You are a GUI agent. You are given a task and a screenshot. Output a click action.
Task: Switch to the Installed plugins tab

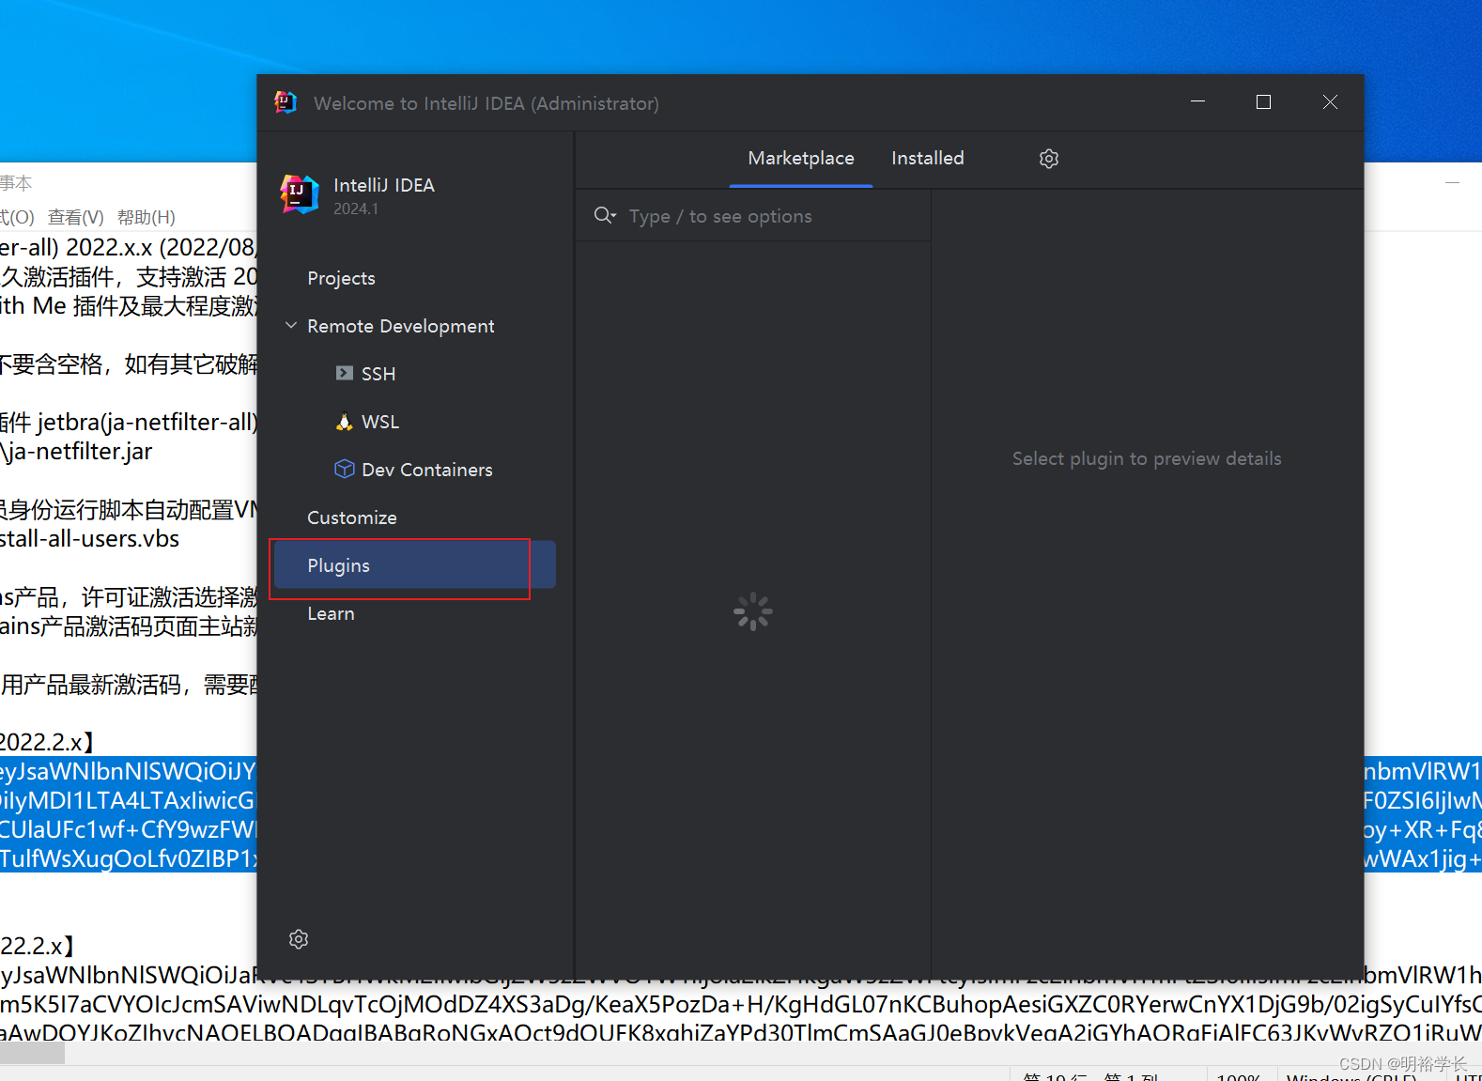928,159
